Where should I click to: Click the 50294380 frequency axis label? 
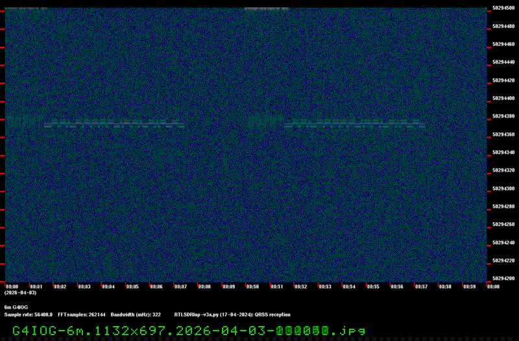[503, 116]
